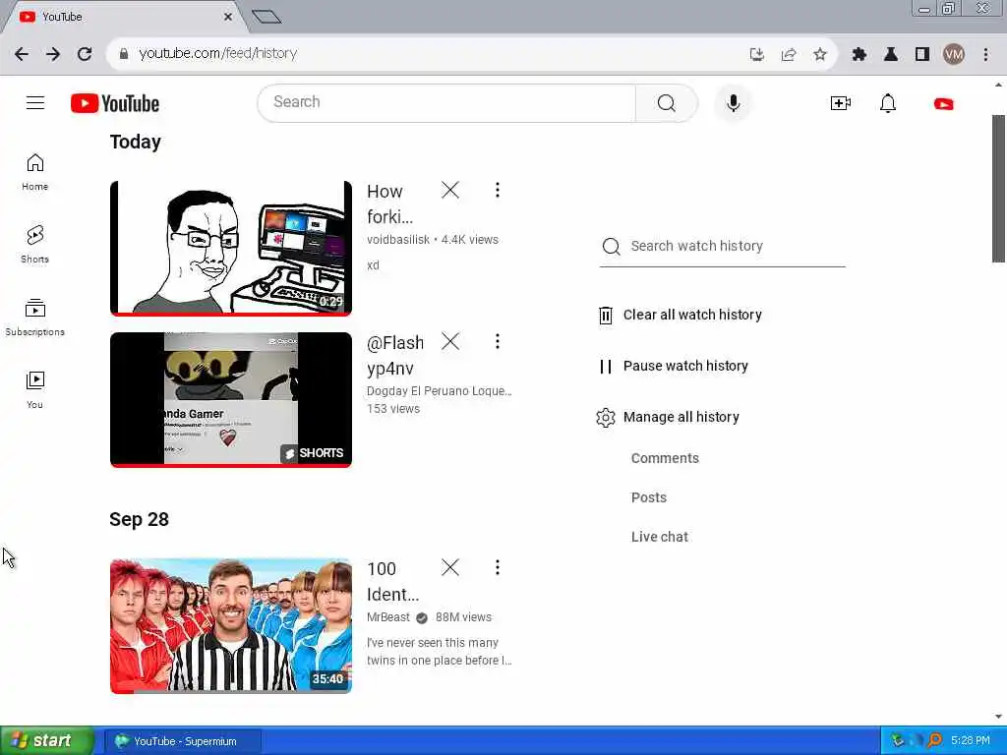Open the MrBeast twins video thumbnail
Screen dimensions: 1007x755
(x=231, y=626)
